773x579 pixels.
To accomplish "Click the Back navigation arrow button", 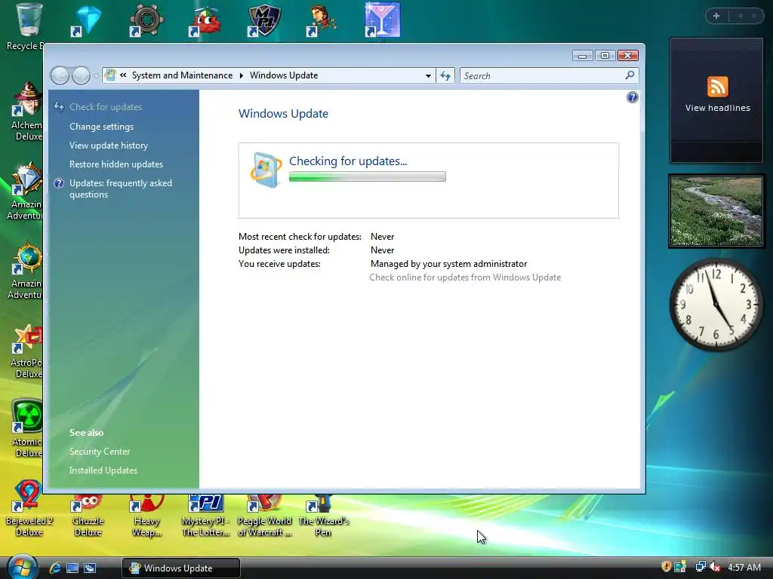I will click(x=60, y=76).
